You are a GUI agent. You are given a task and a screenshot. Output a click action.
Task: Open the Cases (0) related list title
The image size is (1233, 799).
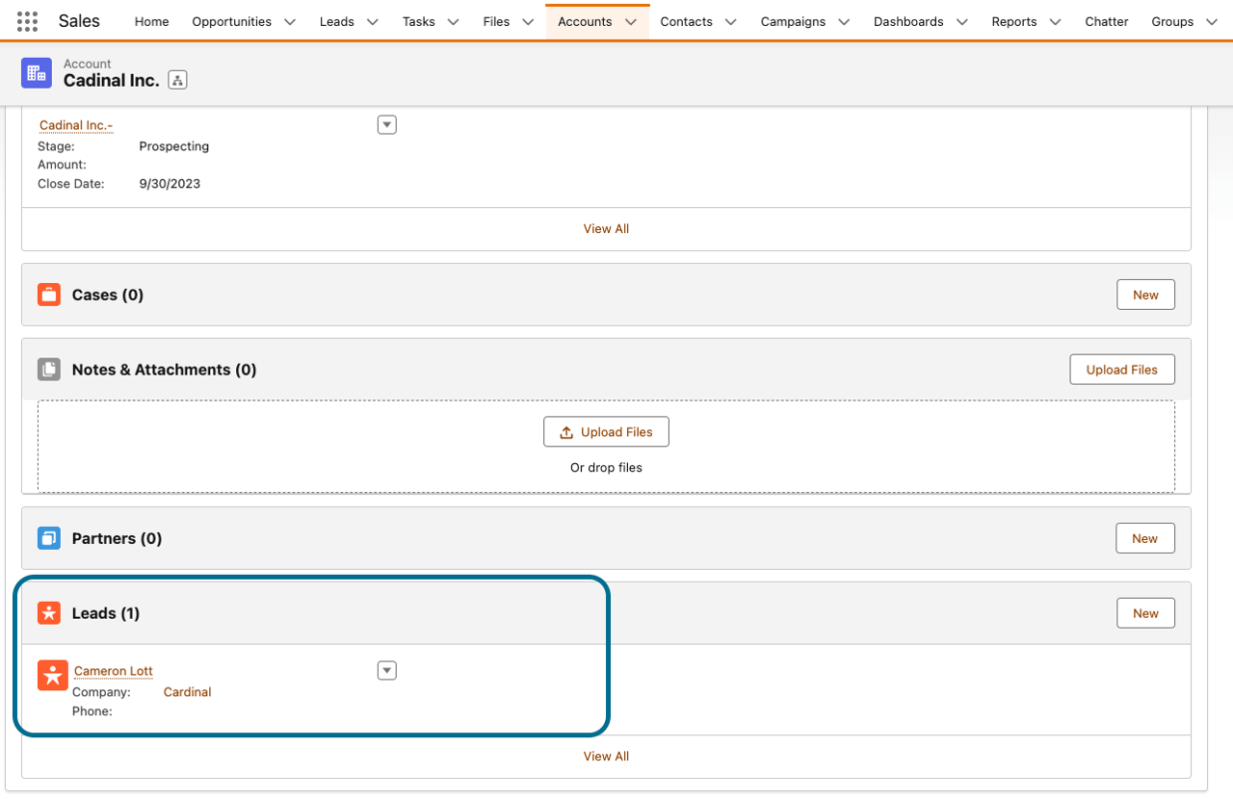point(108,295)
